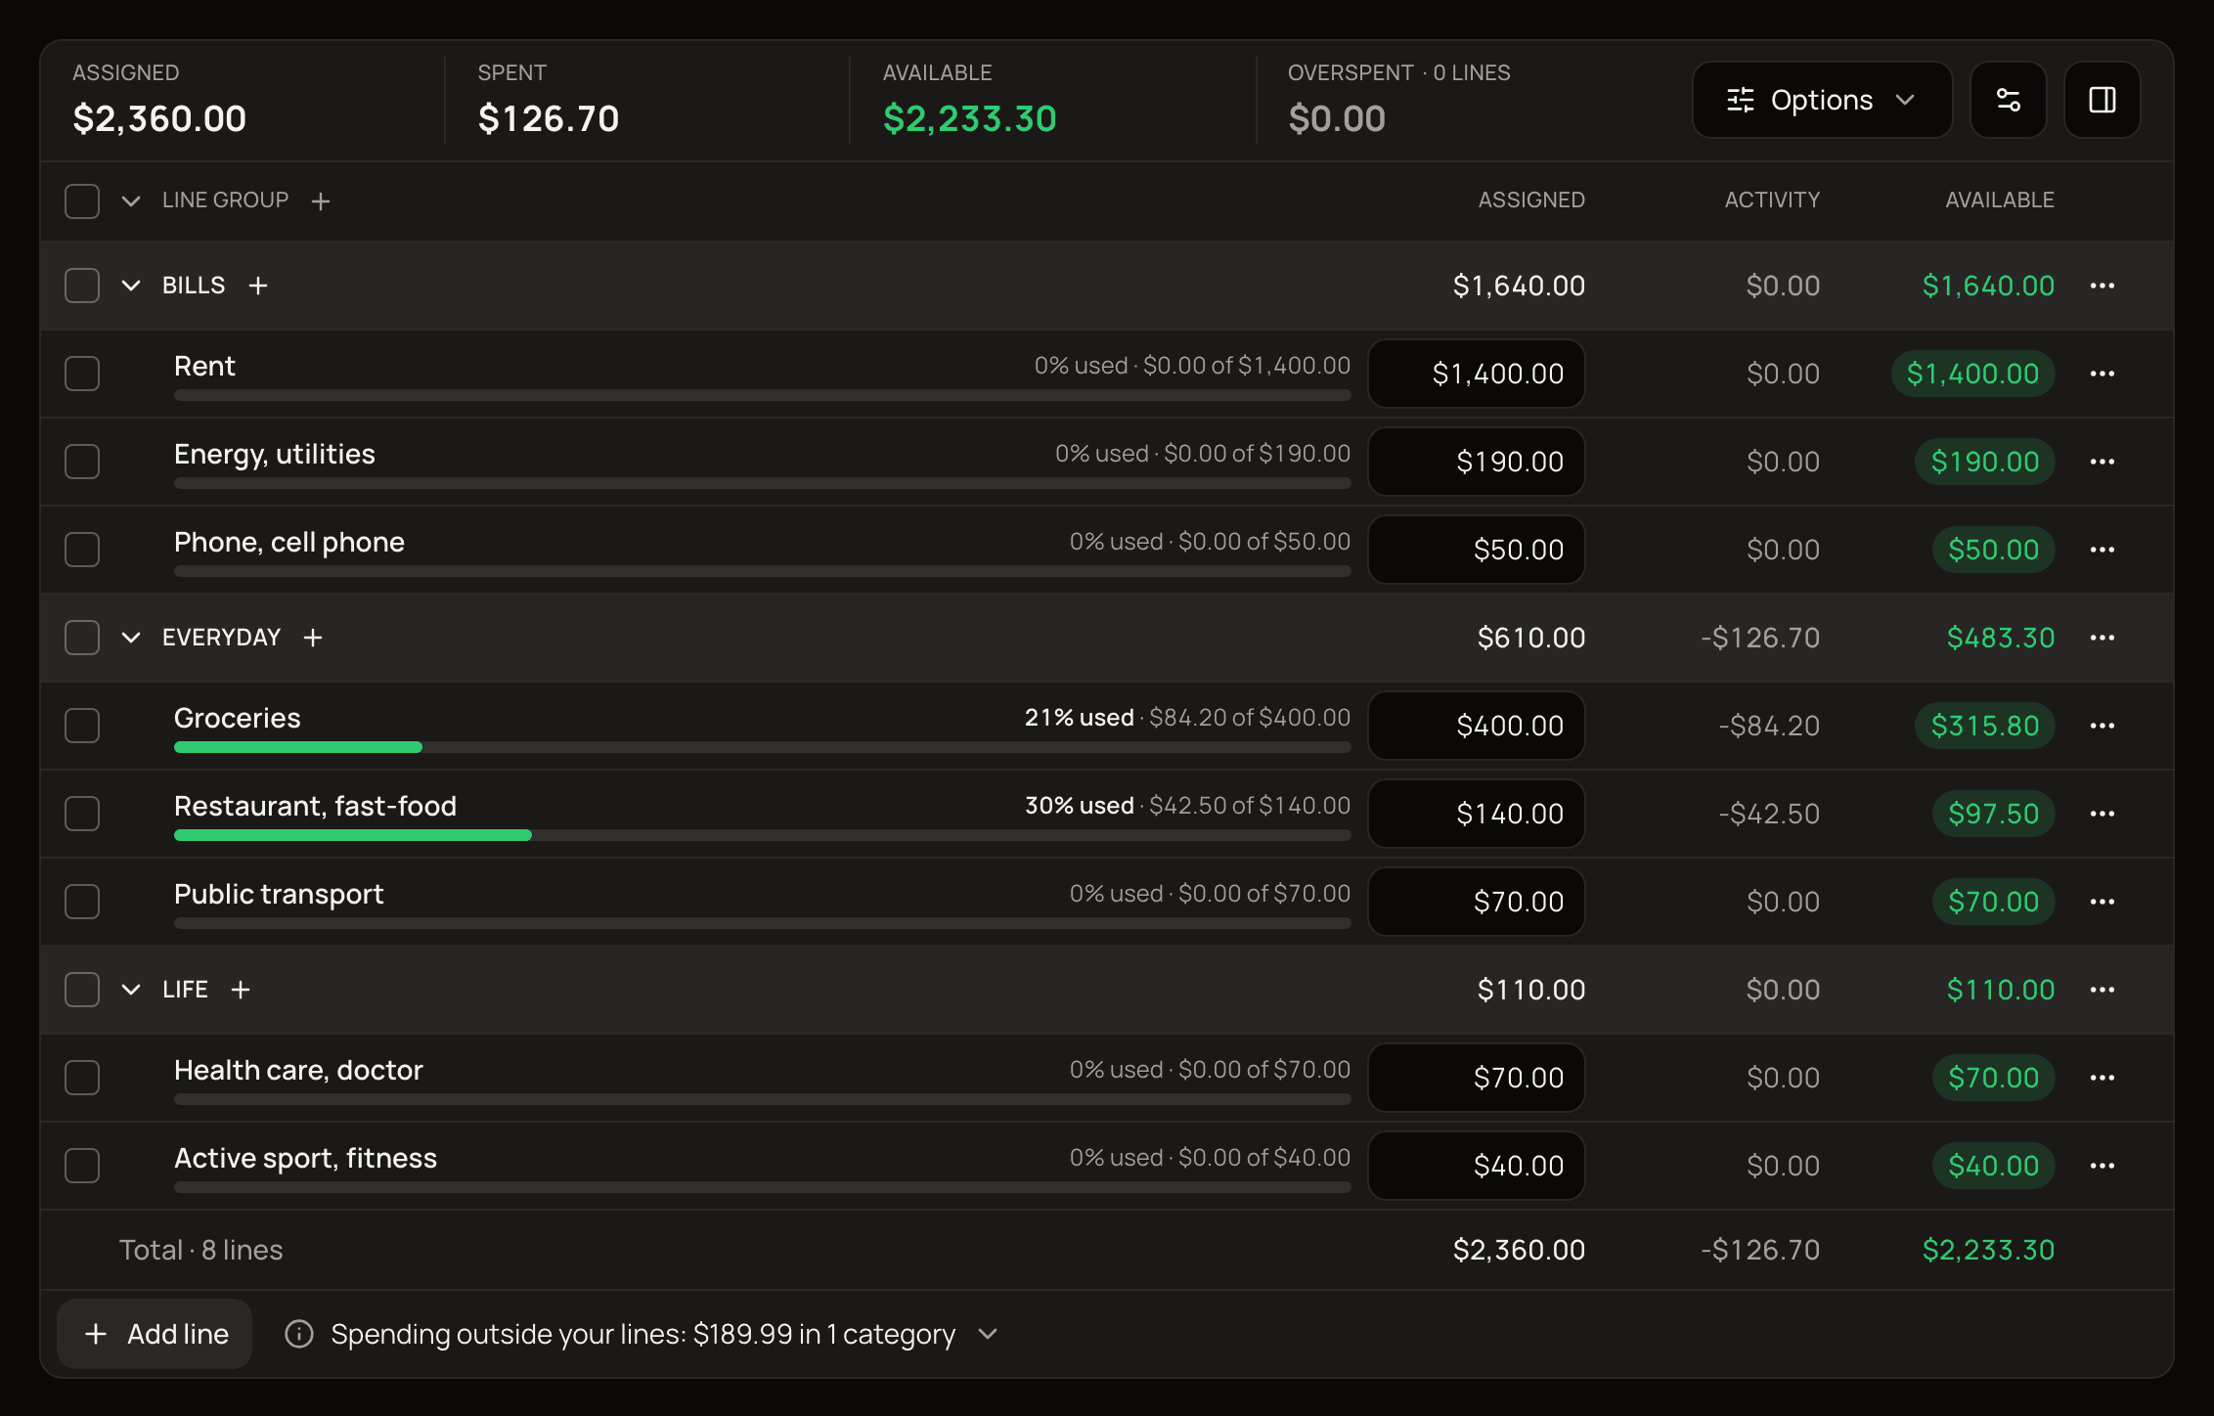Check the Active sport, fitness checkbox
The image size is (2214, 1416).
tap(82, 1166)
